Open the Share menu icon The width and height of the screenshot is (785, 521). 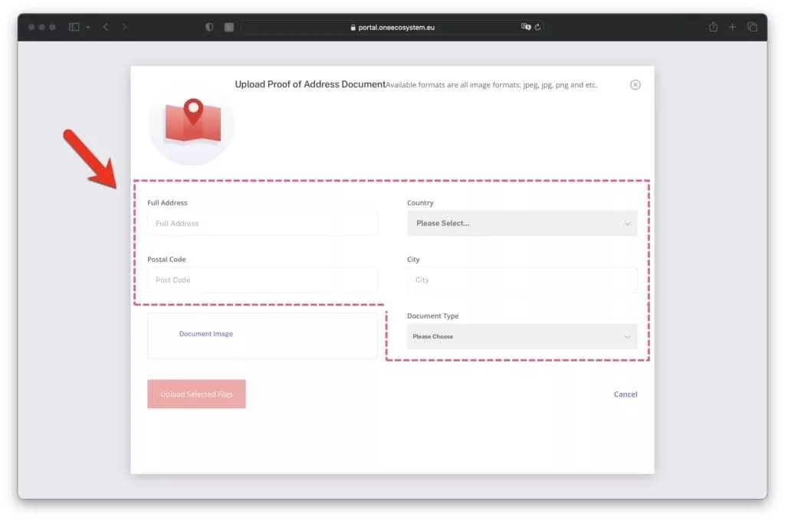pyautogui.click(x=713, y=27)
